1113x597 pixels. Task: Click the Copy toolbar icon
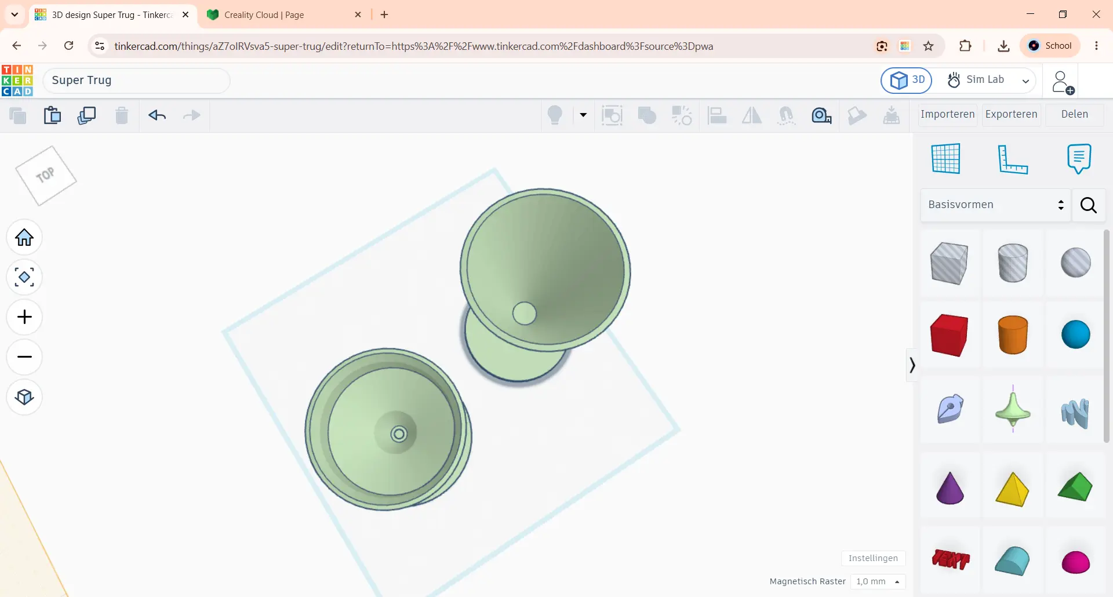[x=18, y=116]
